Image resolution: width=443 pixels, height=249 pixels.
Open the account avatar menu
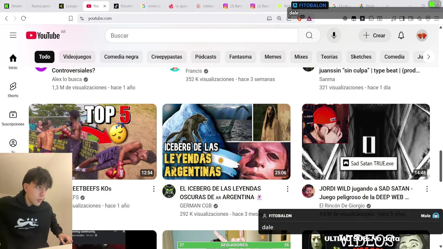tap(422, 35)
